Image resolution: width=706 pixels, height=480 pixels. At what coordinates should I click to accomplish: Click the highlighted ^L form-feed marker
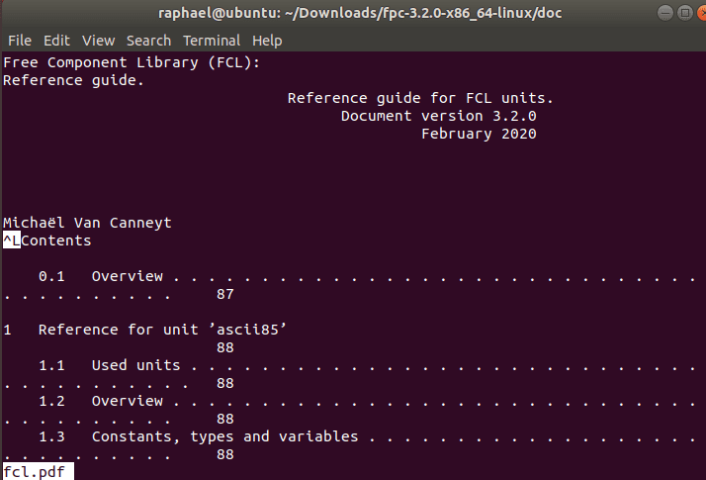[12, 240]
